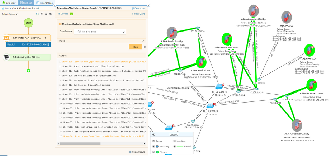
Task: Click the 172.26.10.0/24 network node
Action: [x=197, y=28]
